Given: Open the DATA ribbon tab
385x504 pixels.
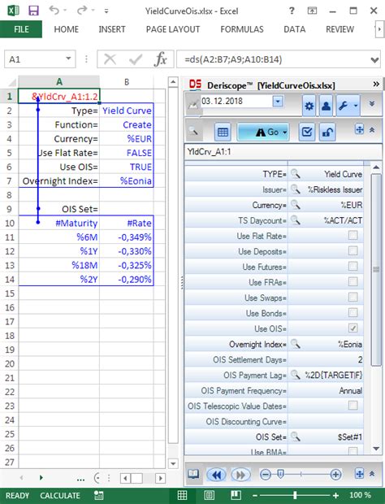Looking at the screenshot, I should coord(295,29).
